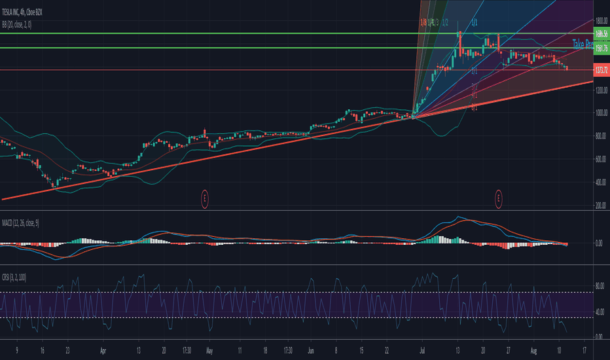
Task: Click the 1/8 Gann fan label
Action: tap(423, 22)
